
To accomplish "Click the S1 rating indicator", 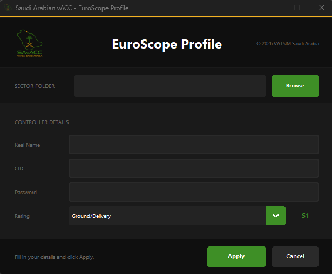I will (x=305, y=216).
